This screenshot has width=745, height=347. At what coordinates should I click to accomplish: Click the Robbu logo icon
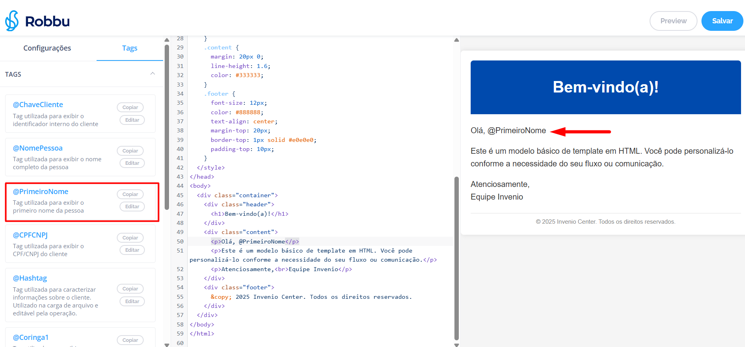coord(12,21)
